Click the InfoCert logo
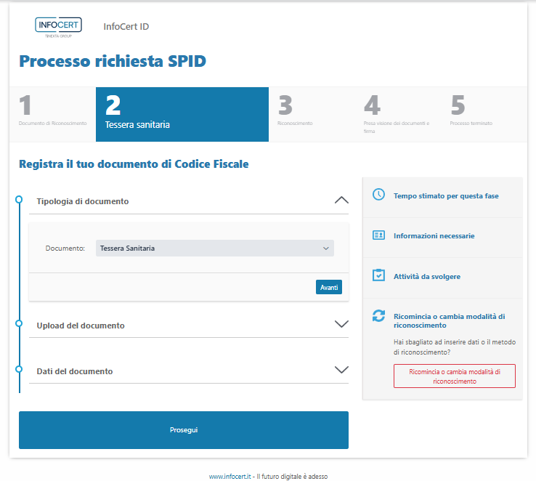 click(x=58, y=27)
